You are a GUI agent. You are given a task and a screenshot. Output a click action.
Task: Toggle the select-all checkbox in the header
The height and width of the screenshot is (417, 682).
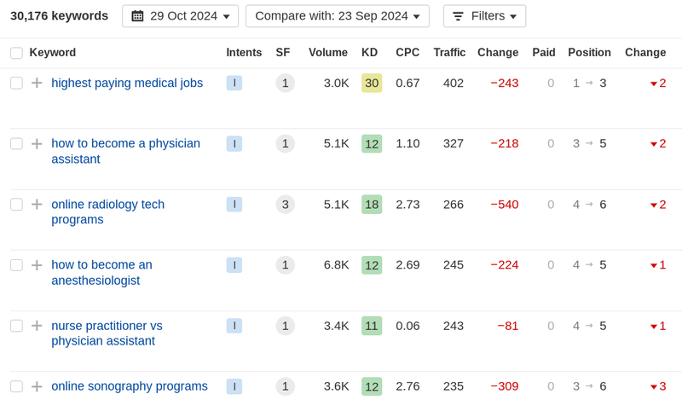pyautogui.click(x=16, y=53)
